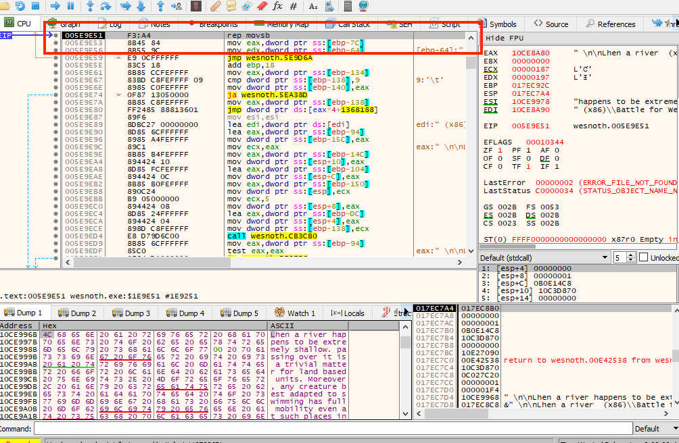Open a file with the folder icon

pyautogui.click(x=5, y=5)
